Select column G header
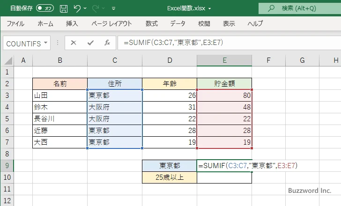The height and width of the screenshot is (206, 341). 302,60
